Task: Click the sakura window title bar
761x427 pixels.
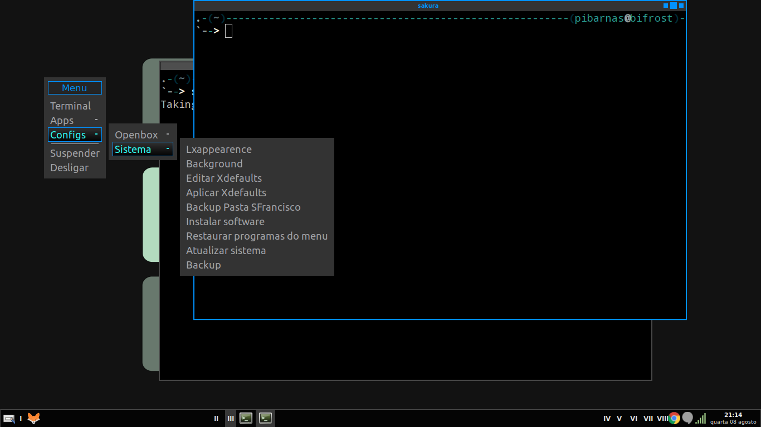Action: pos(428,6)
